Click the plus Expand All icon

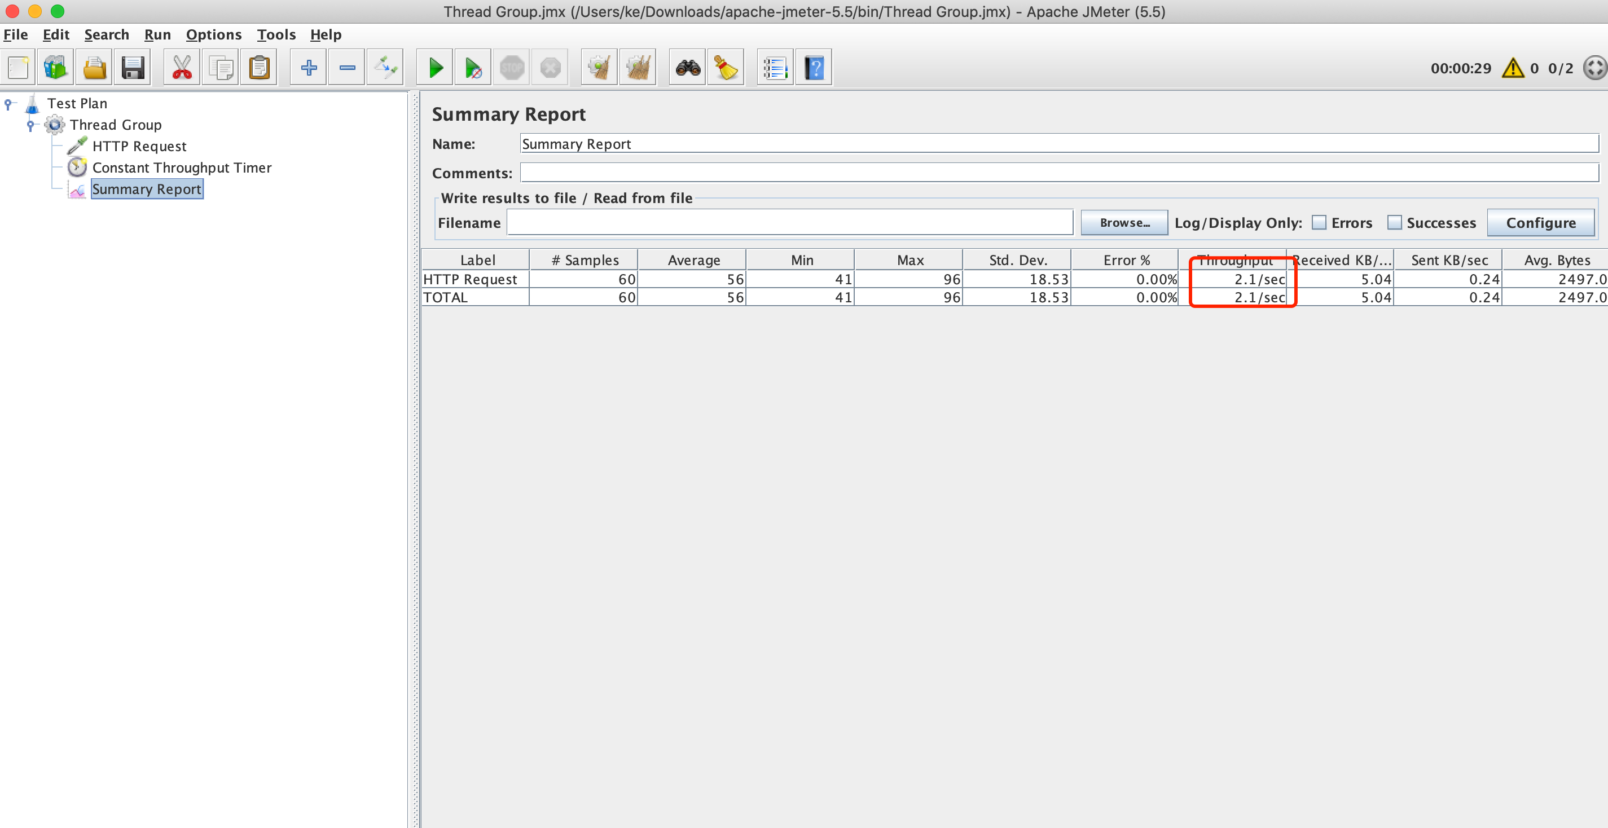[309, 67]
